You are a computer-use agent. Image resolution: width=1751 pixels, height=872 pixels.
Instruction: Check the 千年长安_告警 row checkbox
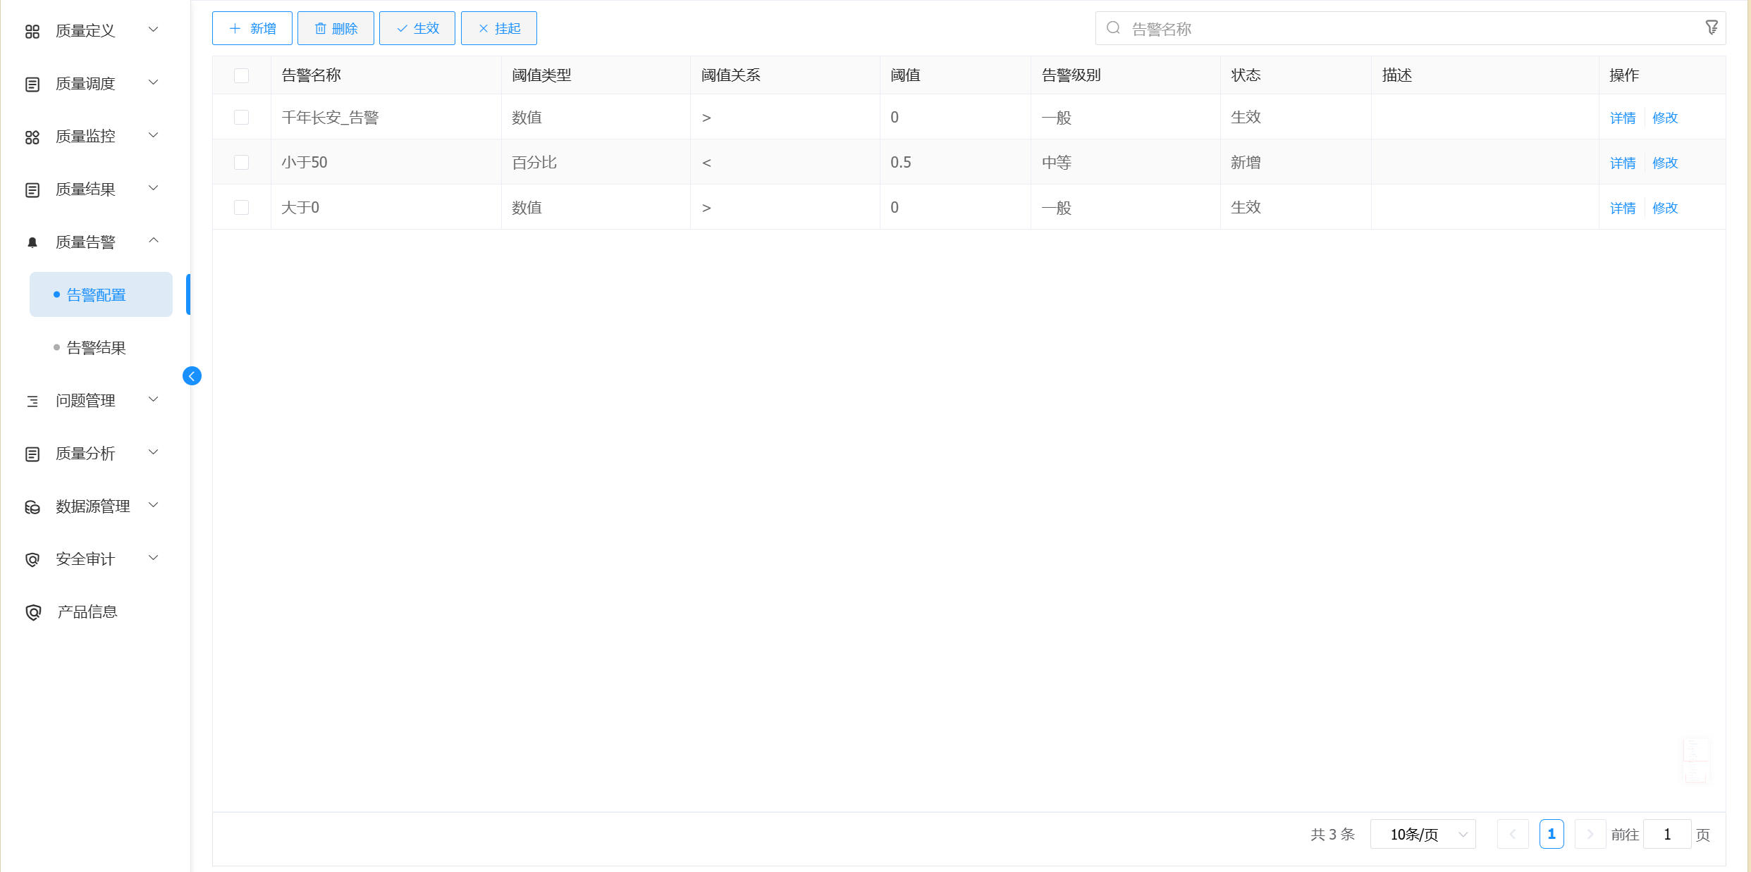[241, 117]
